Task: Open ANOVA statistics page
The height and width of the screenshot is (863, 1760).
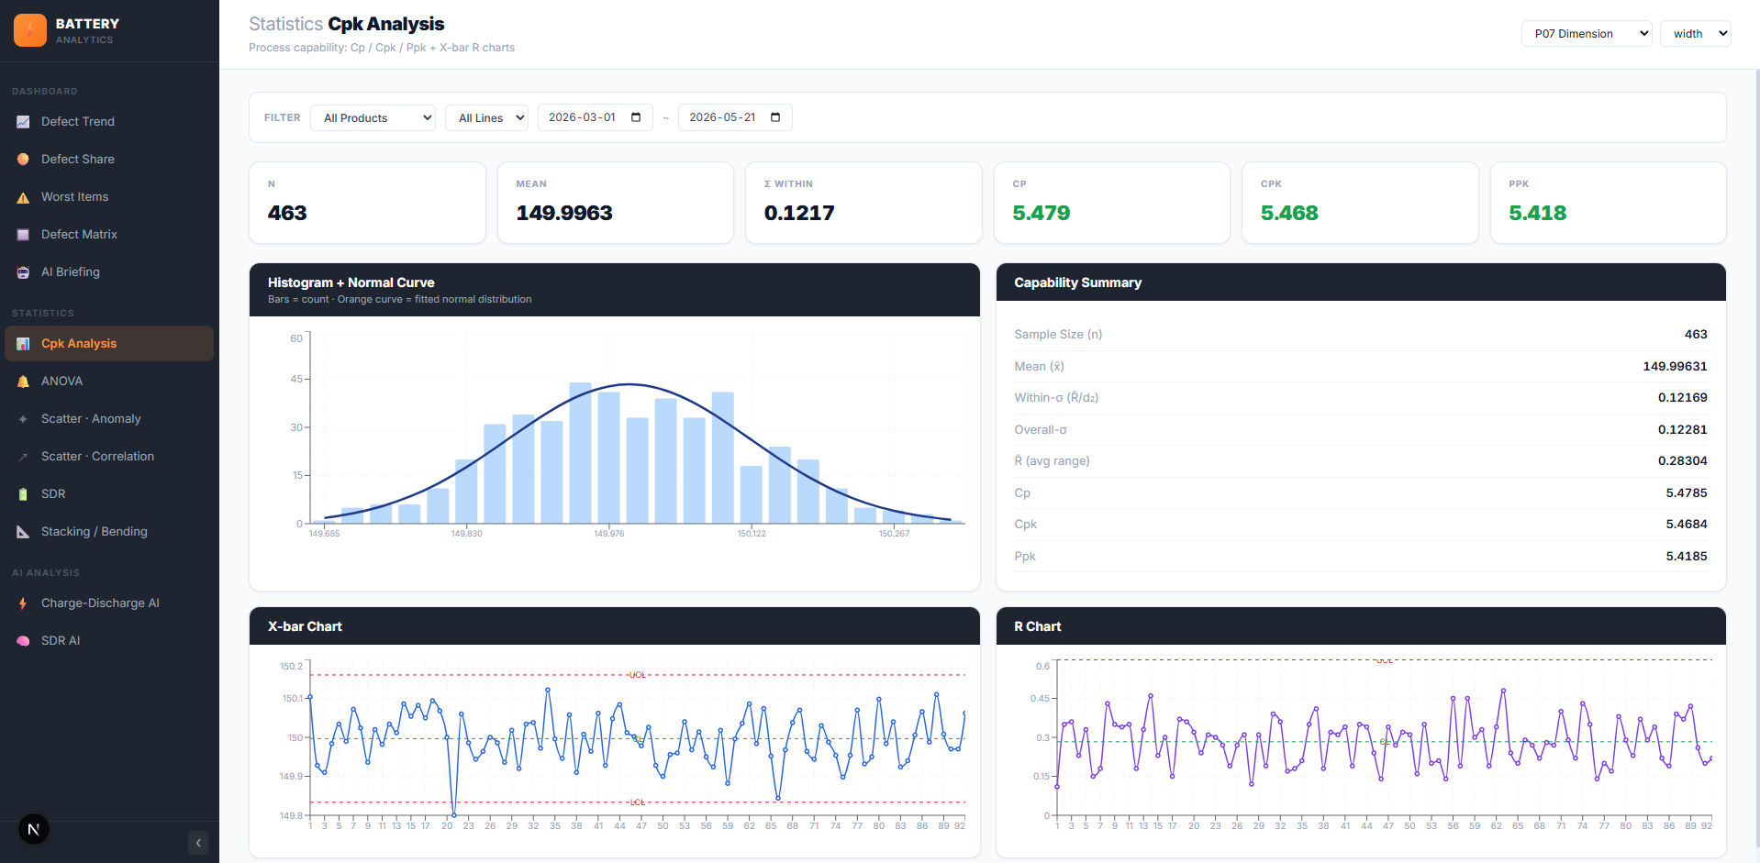Action: (x=109, y=382)
